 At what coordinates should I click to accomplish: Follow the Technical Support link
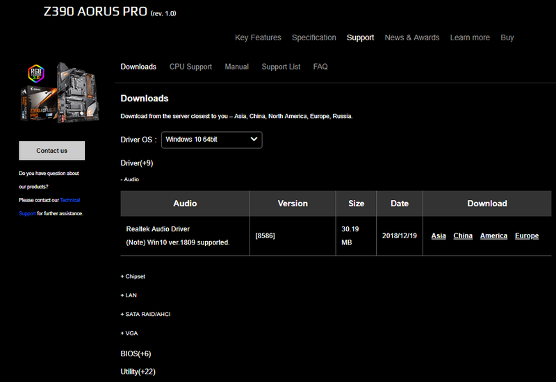coord(70,200)
